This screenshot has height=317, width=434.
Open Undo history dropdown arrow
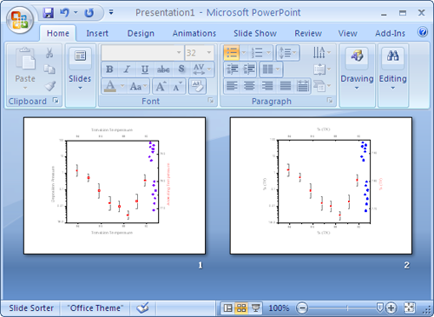pos(76,13)
